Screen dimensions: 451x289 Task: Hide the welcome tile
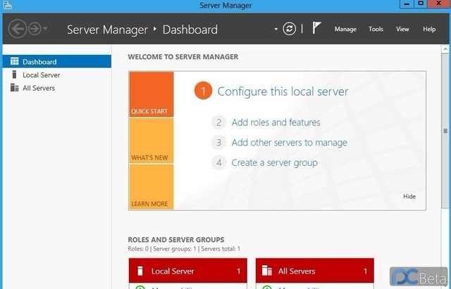pos(409,197)
